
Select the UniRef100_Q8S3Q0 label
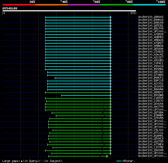pos(151,72)
